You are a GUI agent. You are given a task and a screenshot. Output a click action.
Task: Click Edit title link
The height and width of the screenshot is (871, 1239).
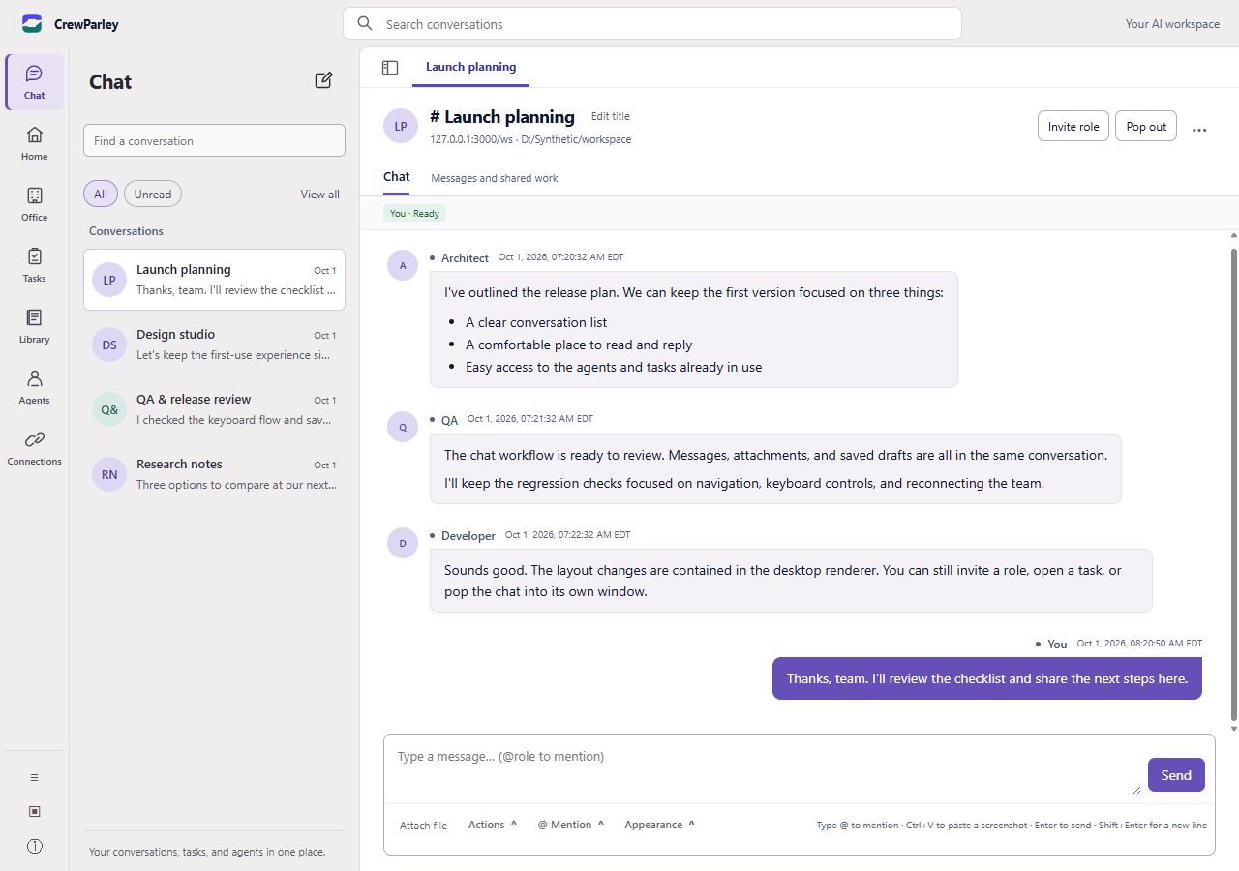(611, 116)
